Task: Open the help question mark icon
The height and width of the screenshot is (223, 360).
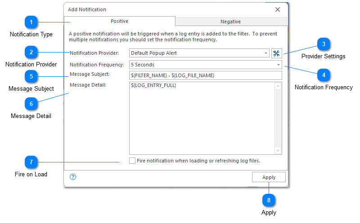Action: click(x=73, y=177)
